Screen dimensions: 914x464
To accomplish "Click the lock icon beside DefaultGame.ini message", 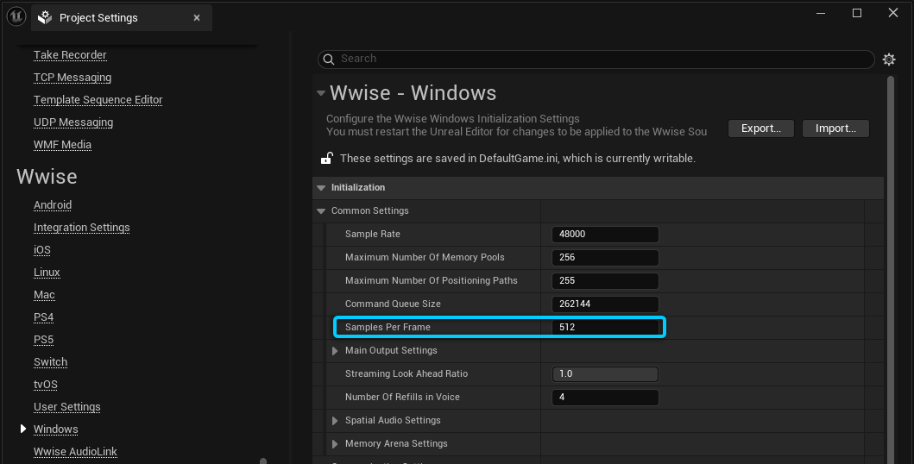I will 327,159.
